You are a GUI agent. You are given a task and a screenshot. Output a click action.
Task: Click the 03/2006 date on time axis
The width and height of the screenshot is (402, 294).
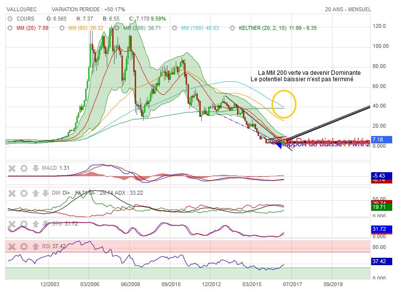[x=90, y=284]
